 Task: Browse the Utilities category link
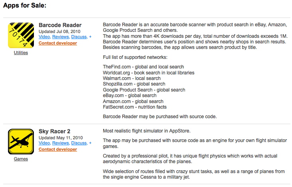tap(21, 53)
